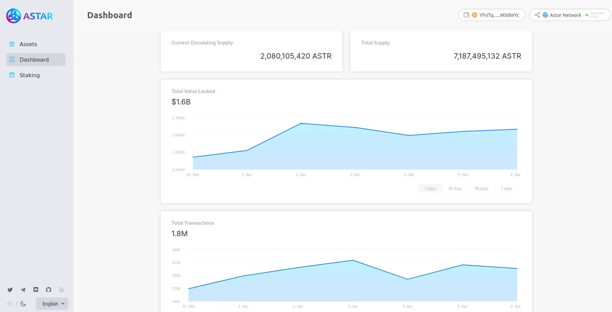Switch to dark theme moon icon
612x312 pixels.
point(23,304)
